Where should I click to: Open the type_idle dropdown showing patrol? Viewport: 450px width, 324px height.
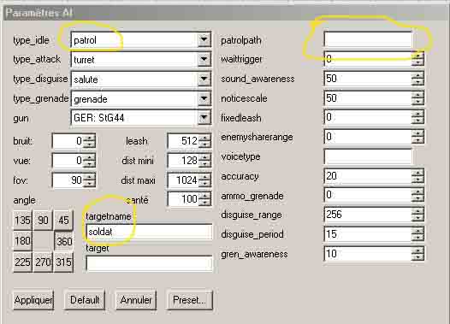pyautogui.click(x=204, y=39)
